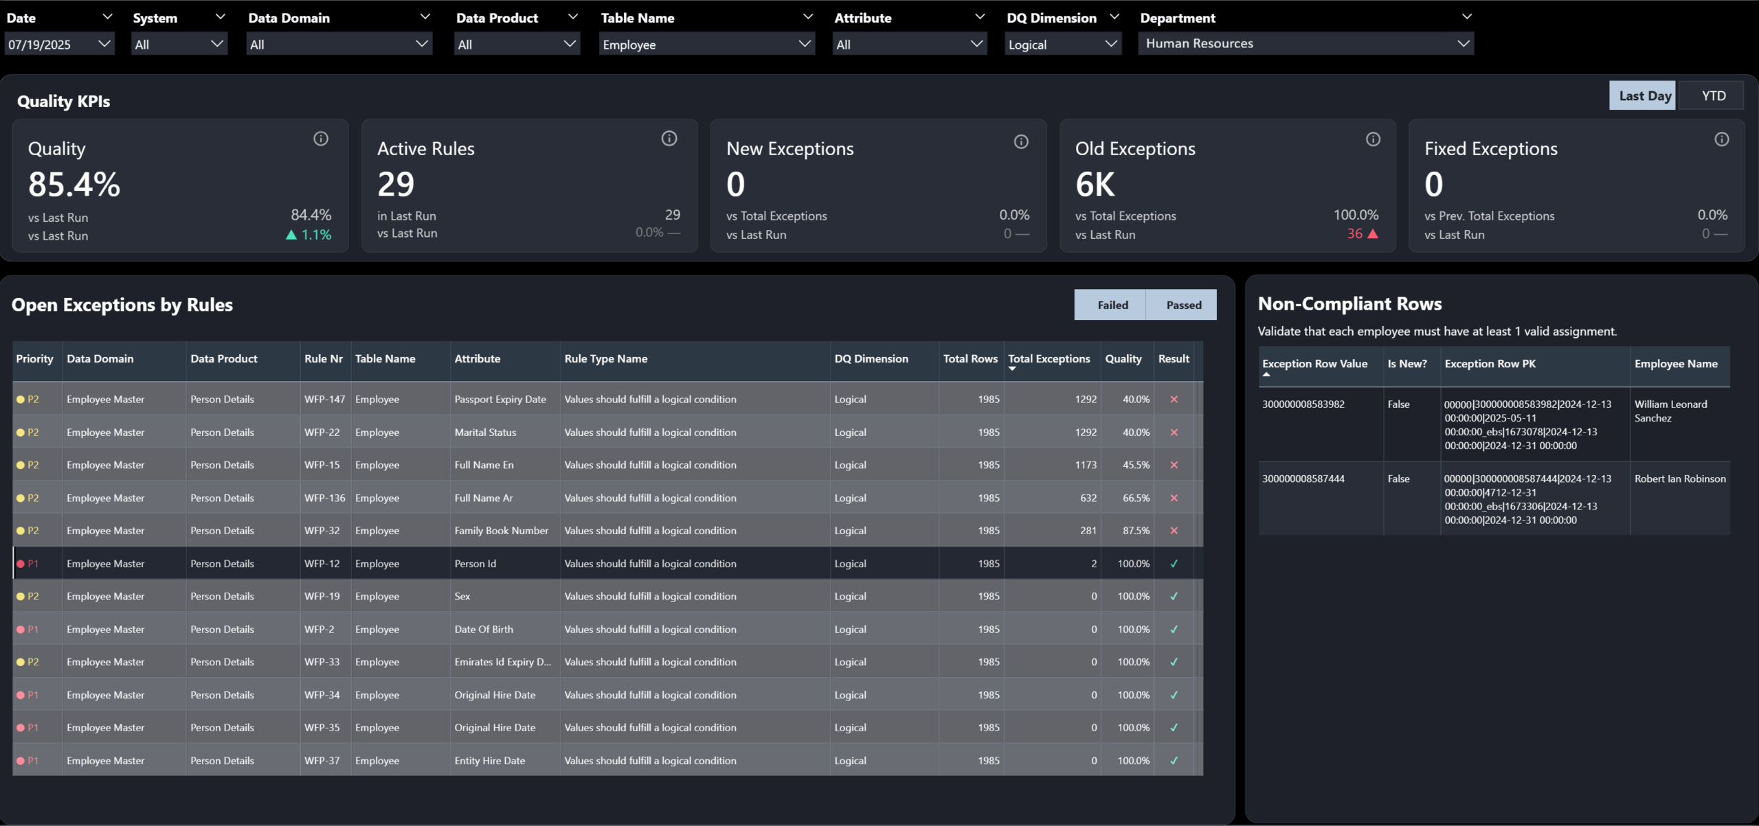Click the green checkmark result for WFP-12
1759x826 pixels.
click(x=1174, y=563)
